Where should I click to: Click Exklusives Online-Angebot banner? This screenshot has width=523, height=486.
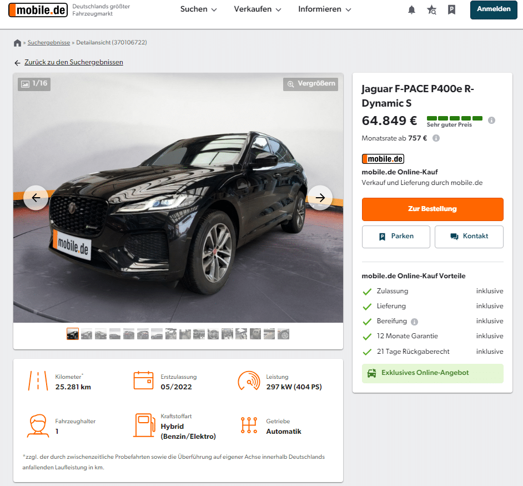pos(433,373)
